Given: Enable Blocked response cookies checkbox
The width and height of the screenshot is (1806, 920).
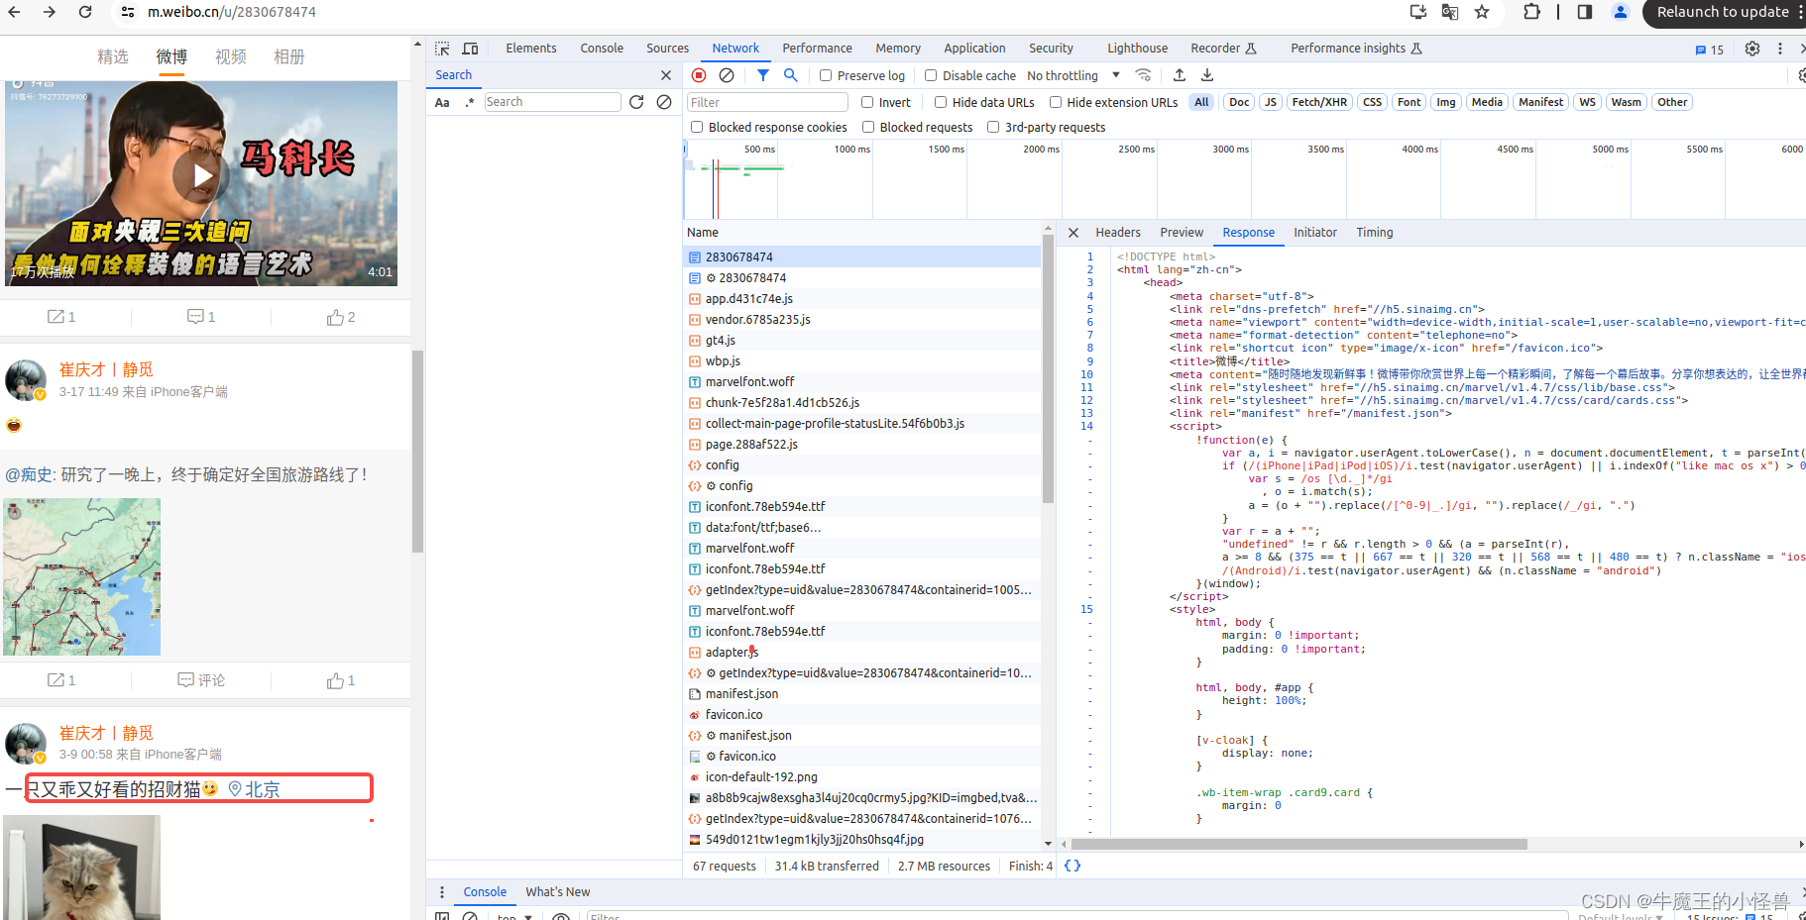Looking at the screenshot, I should click(x=697, y=127).
